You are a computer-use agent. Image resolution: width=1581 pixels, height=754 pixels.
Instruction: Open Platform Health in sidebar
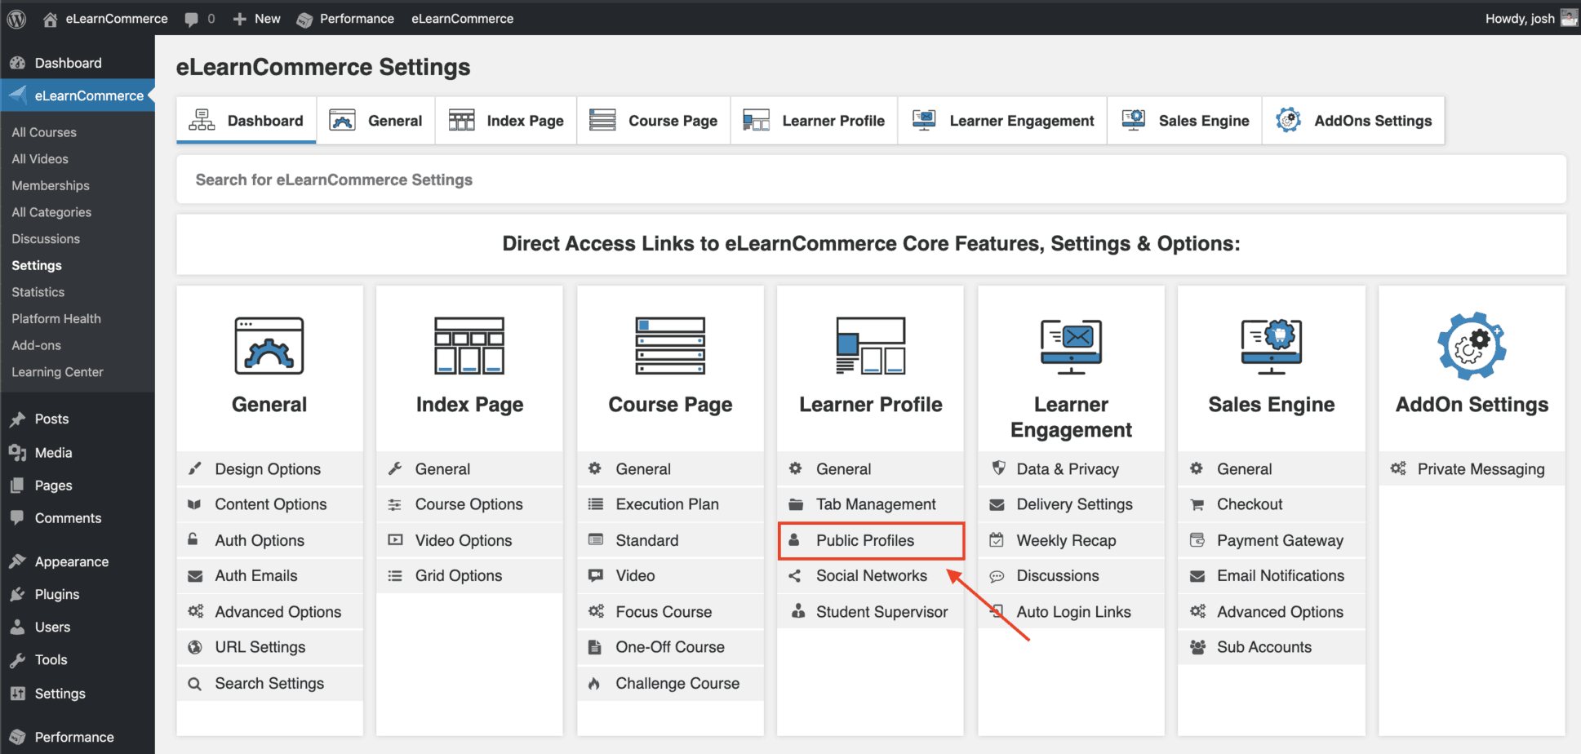pyautogui.click(x=56, y=319)
